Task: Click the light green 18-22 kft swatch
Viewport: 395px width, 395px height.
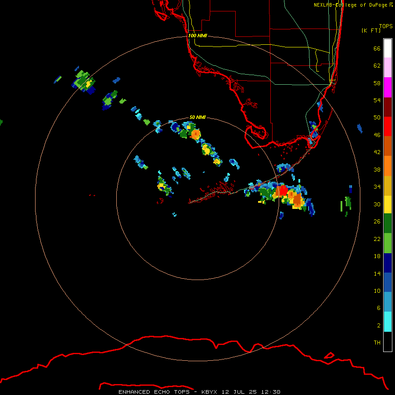Action: (388, 243)
